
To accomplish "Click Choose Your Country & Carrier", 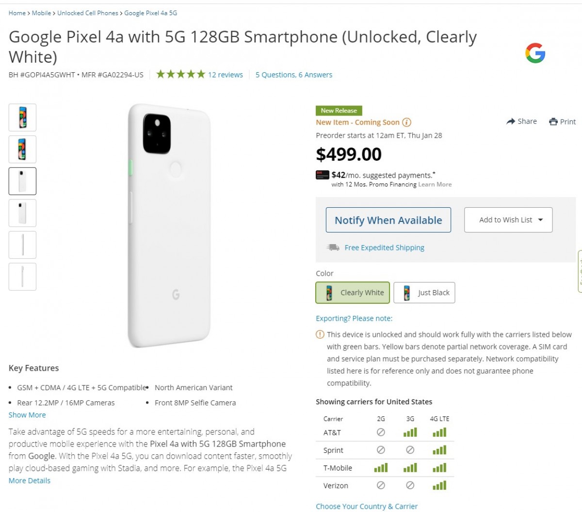I will tap(367, 506).
